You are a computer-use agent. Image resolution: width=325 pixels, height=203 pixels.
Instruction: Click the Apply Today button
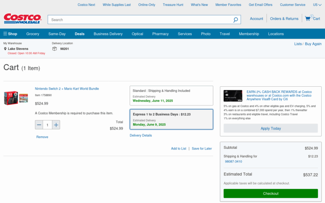tap(271, 128)
